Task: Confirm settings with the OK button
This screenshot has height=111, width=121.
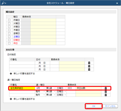Action: [x=94, y=106]
